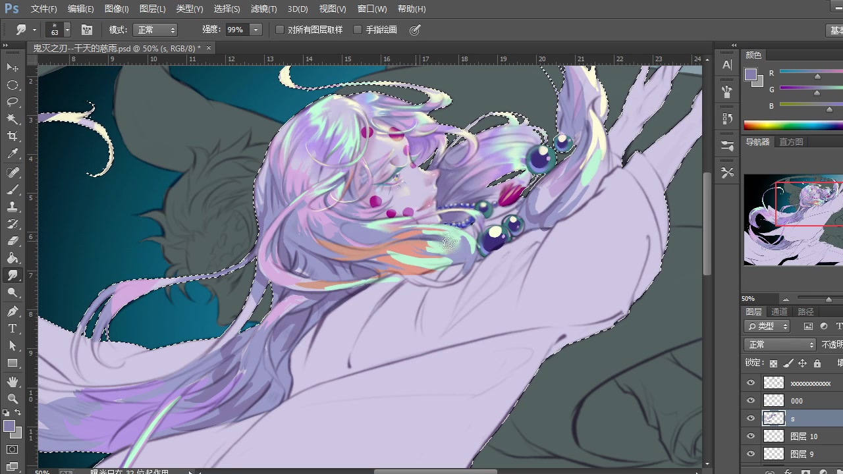Hide the s layer
This screenshot has height=474, width=843.
tap(751, 418)
